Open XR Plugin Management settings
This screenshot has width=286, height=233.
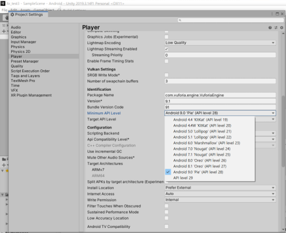tap(31, 95)
